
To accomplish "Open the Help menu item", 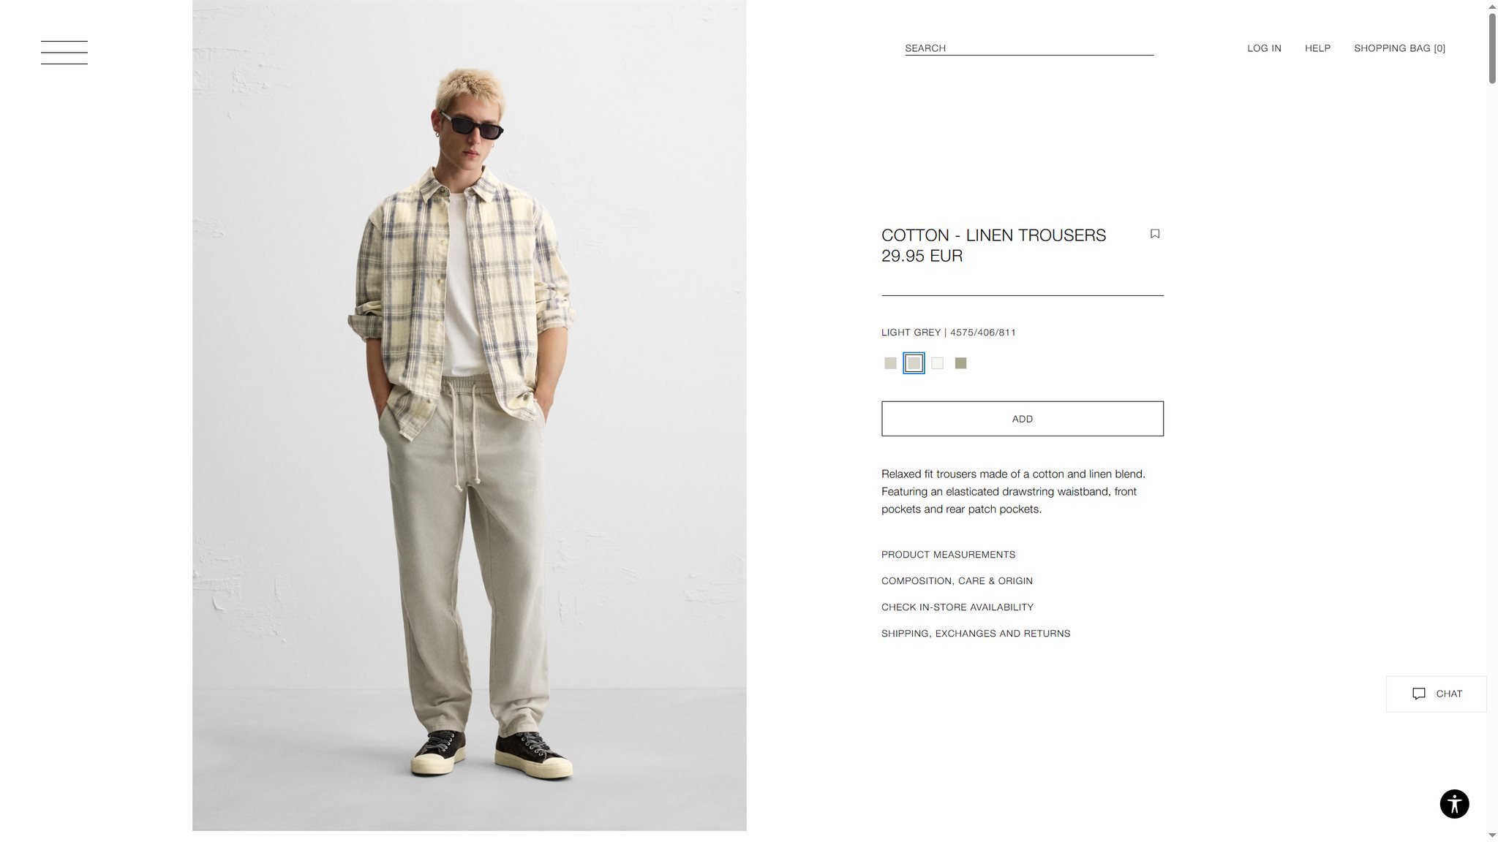I will point(1317,48).
